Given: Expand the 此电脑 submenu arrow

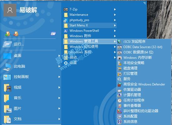Looking at the screenshot, I should point(59,66).
